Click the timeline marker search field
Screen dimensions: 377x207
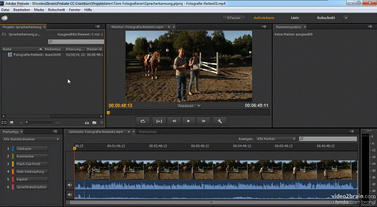point(328,139)
